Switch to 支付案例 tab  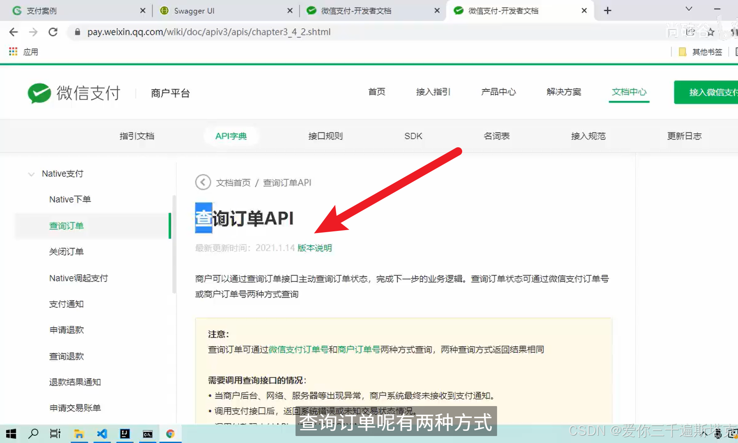point(78,11)
